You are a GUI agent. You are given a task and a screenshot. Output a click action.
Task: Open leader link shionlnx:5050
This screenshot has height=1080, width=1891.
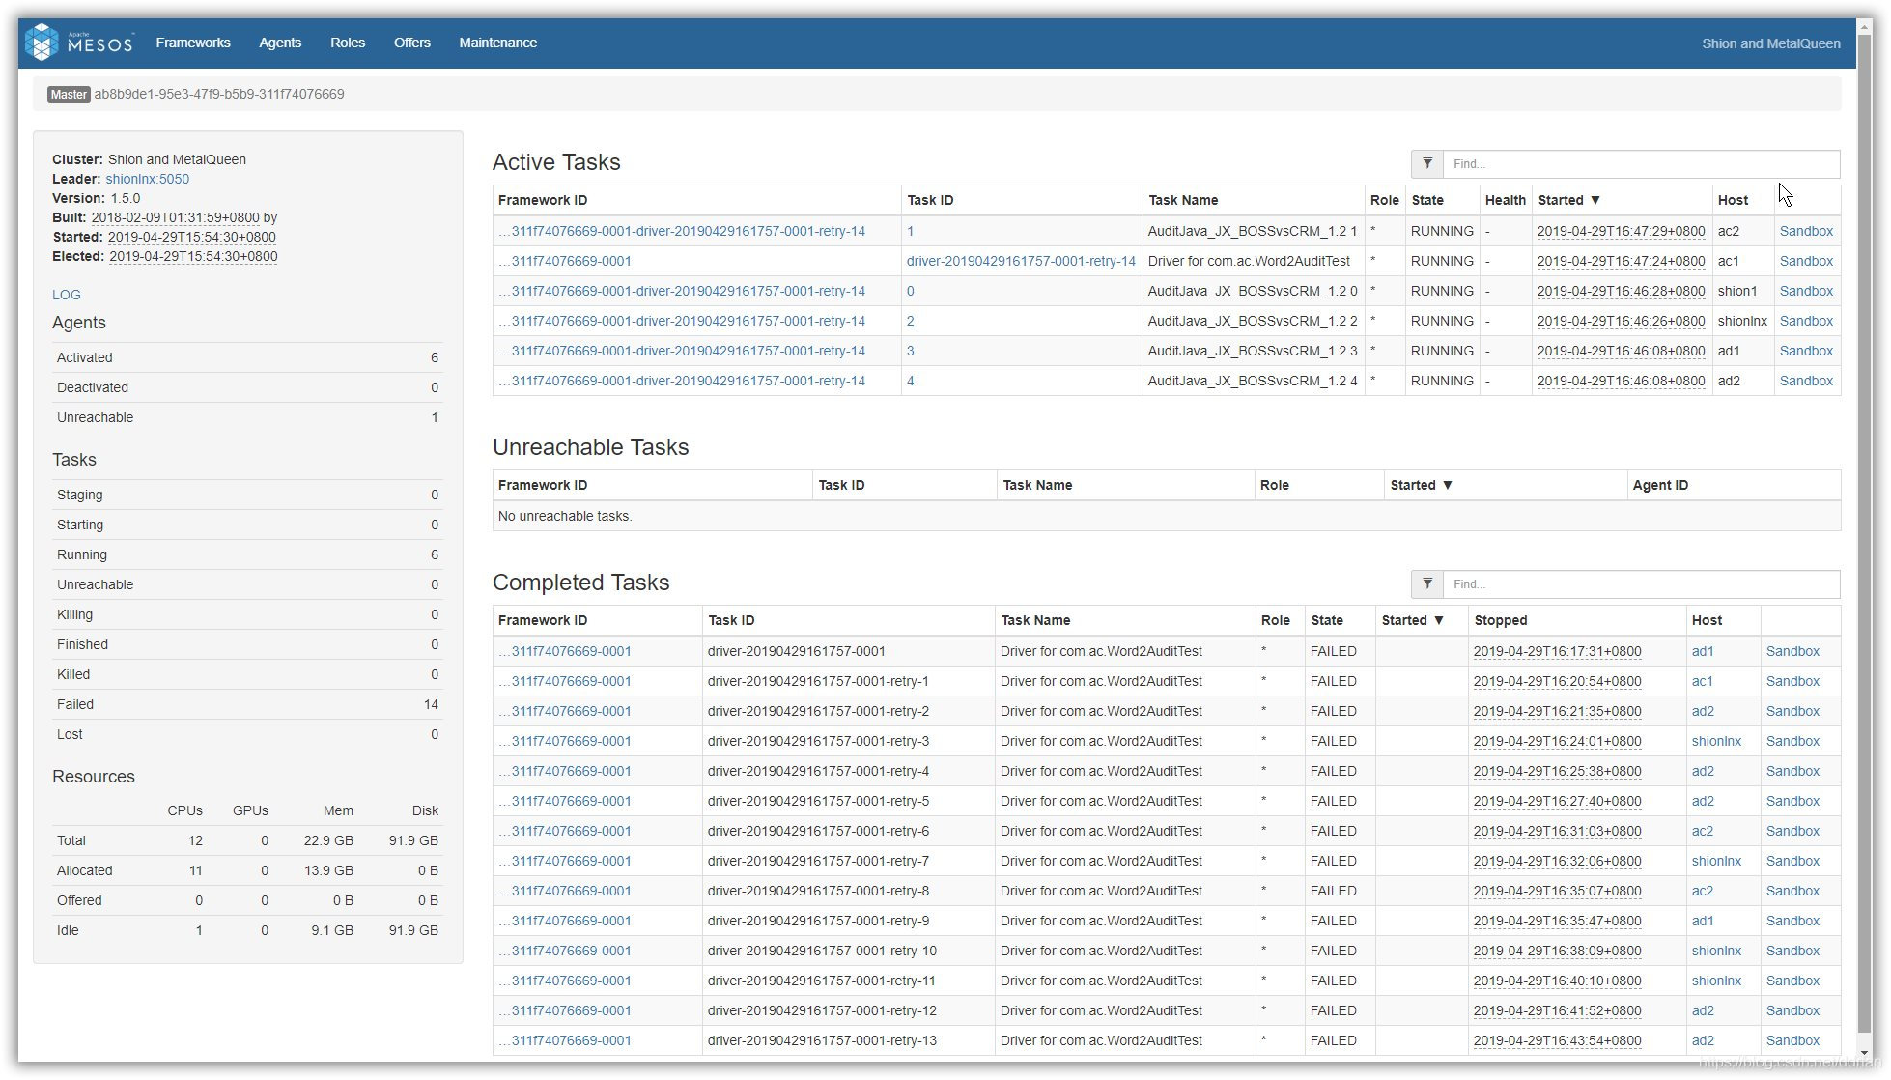[147, 179]
